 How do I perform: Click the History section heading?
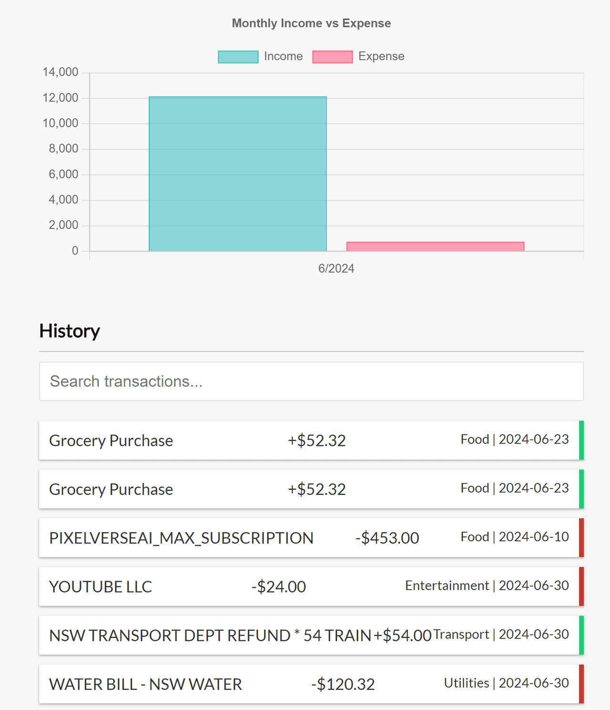(x=70, y=331)
